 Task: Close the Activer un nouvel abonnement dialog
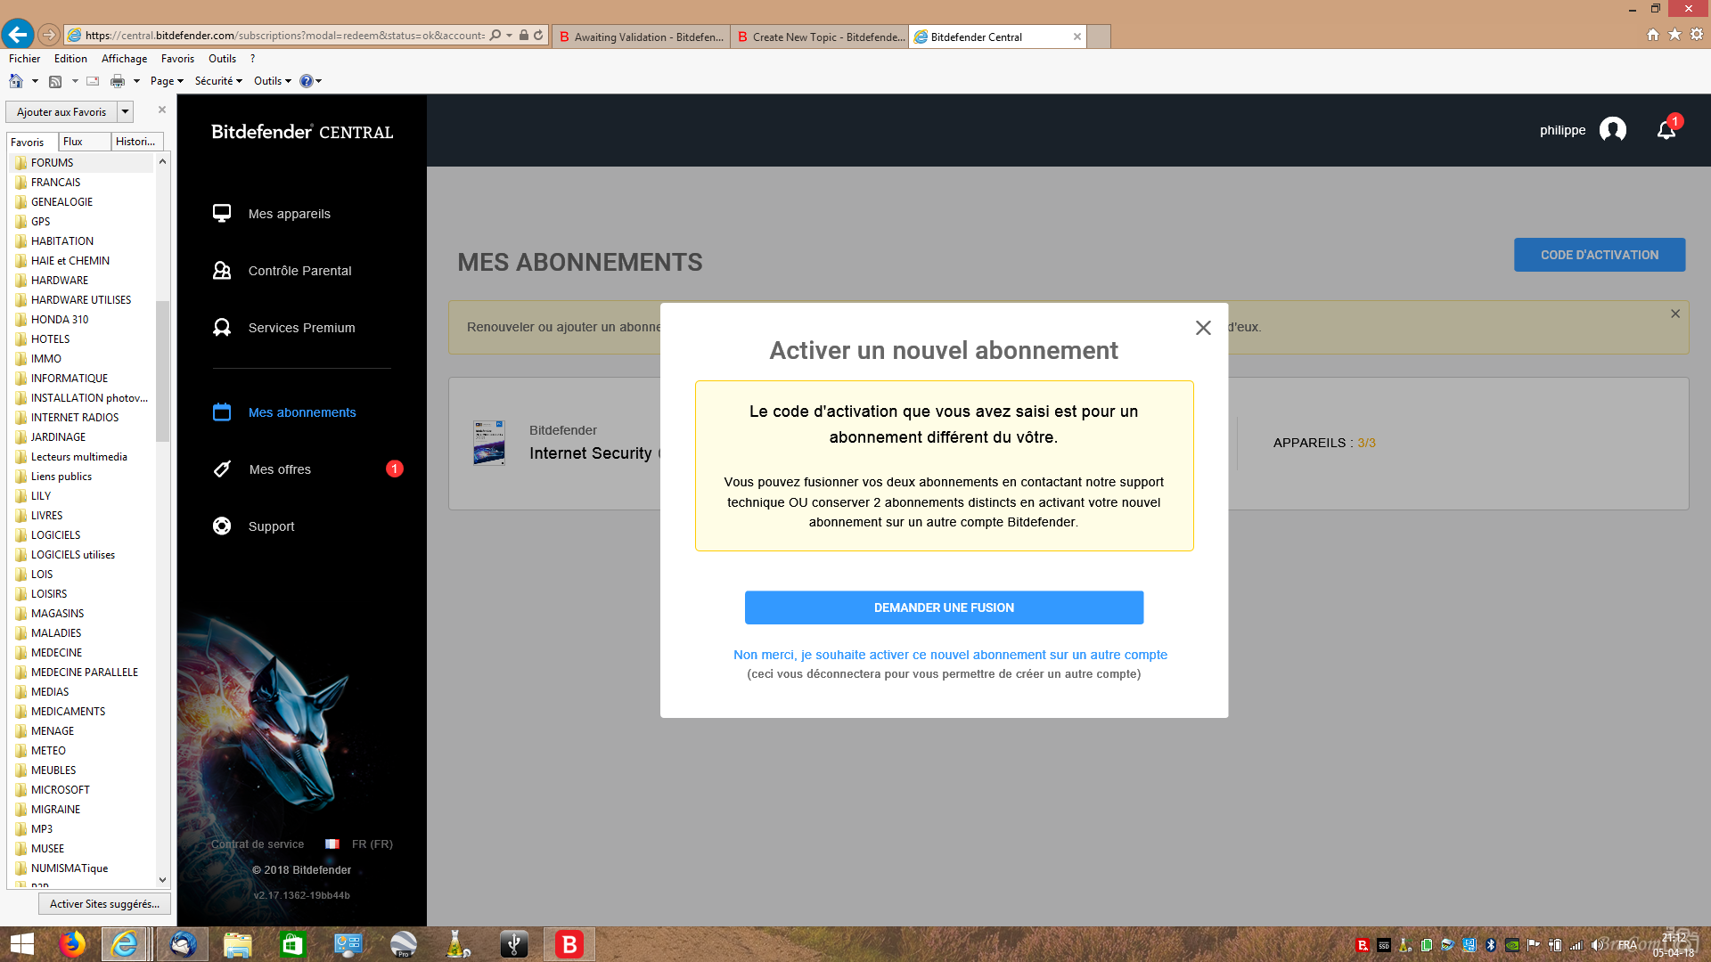(x=1203, y=328)
